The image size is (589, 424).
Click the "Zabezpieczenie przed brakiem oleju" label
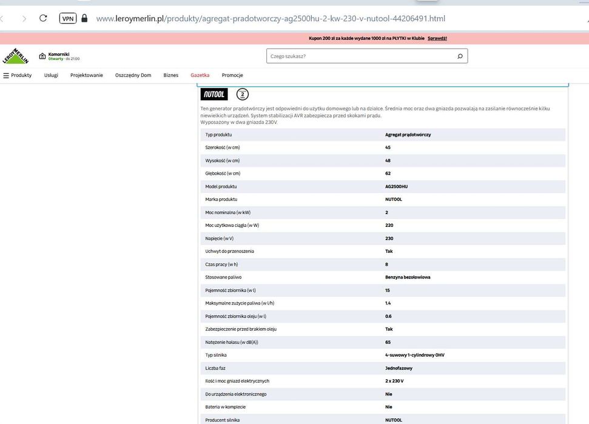241,329
